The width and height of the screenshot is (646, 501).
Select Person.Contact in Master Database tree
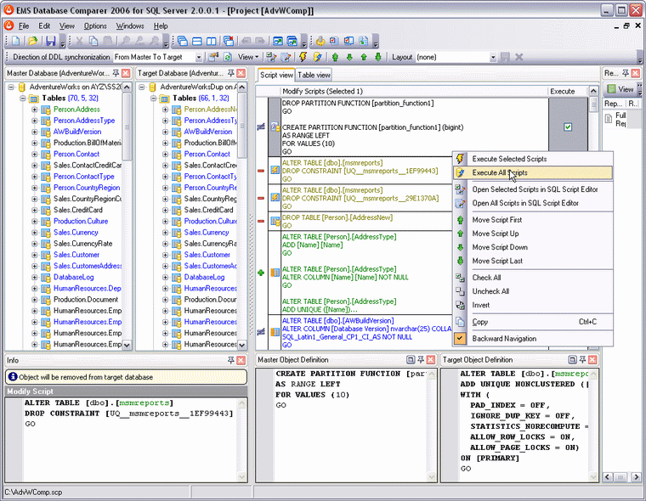pyautogui.click(x=76, y=154)
